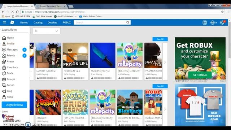Open the Apps bookmarks shortcut

6,17
